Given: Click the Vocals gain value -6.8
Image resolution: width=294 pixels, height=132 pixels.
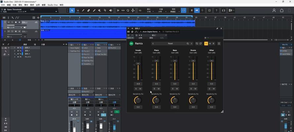Looking at the screenshot, I should click(138, 84).
